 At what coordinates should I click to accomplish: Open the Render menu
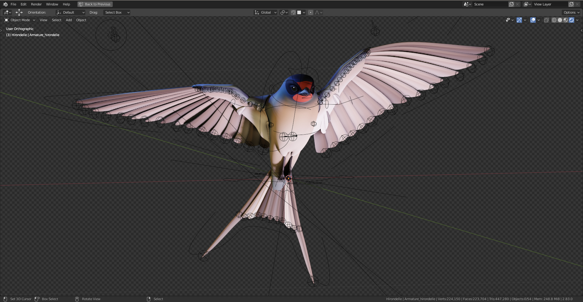coord(36,4)
